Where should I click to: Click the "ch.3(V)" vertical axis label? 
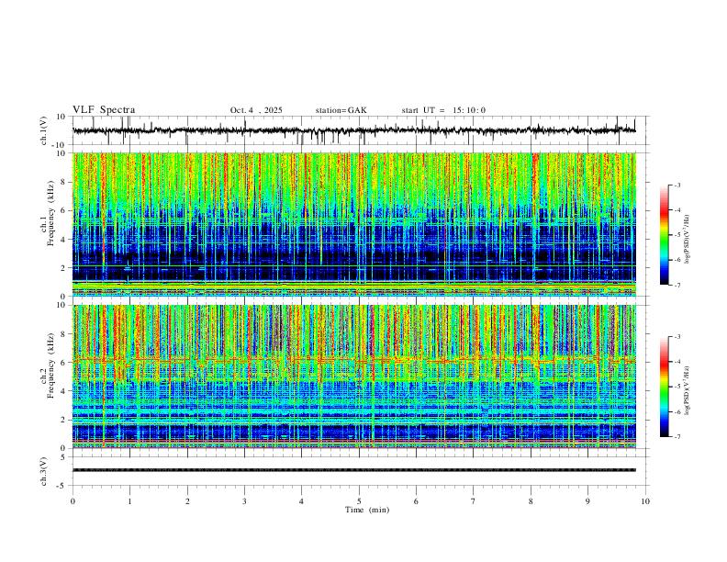click(x=44, y=471)
